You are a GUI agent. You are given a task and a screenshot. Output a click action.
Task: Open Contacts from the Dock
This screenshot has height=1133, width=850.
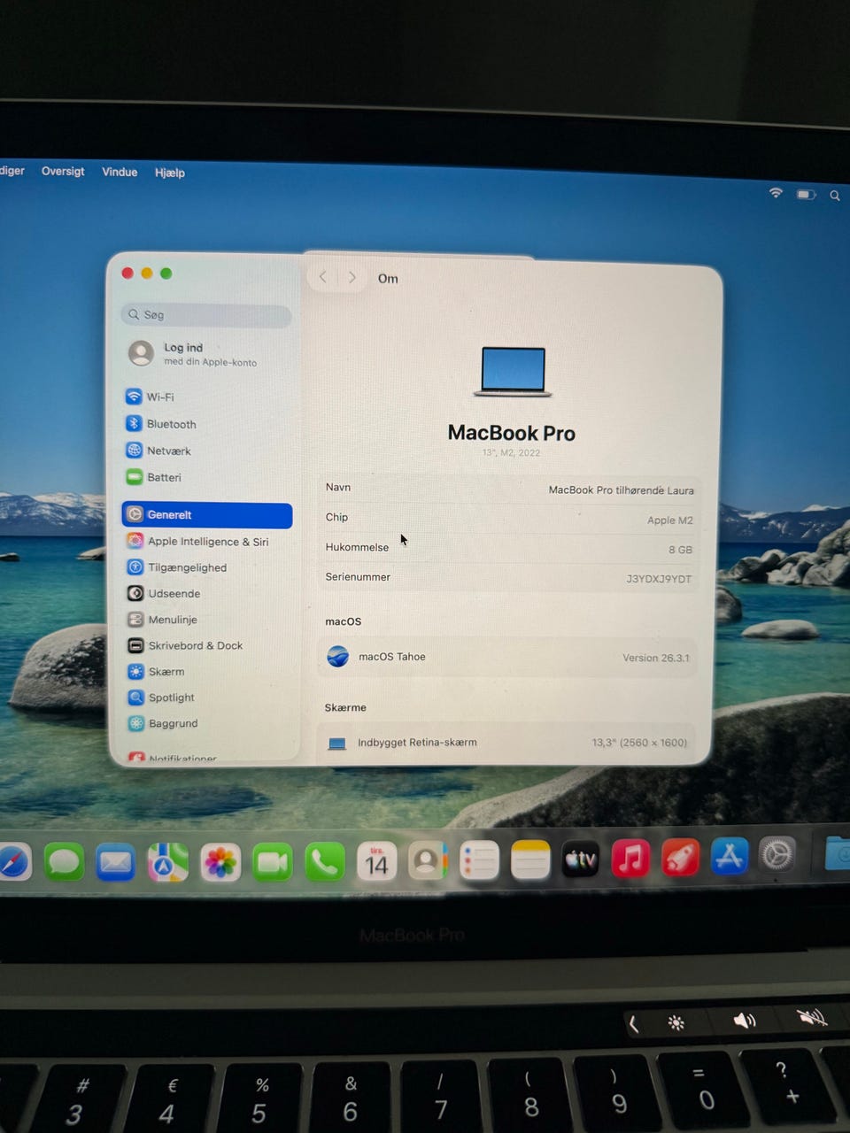[428, 861]
